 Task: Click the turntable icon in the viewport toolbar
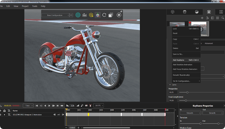pos(85,15)
